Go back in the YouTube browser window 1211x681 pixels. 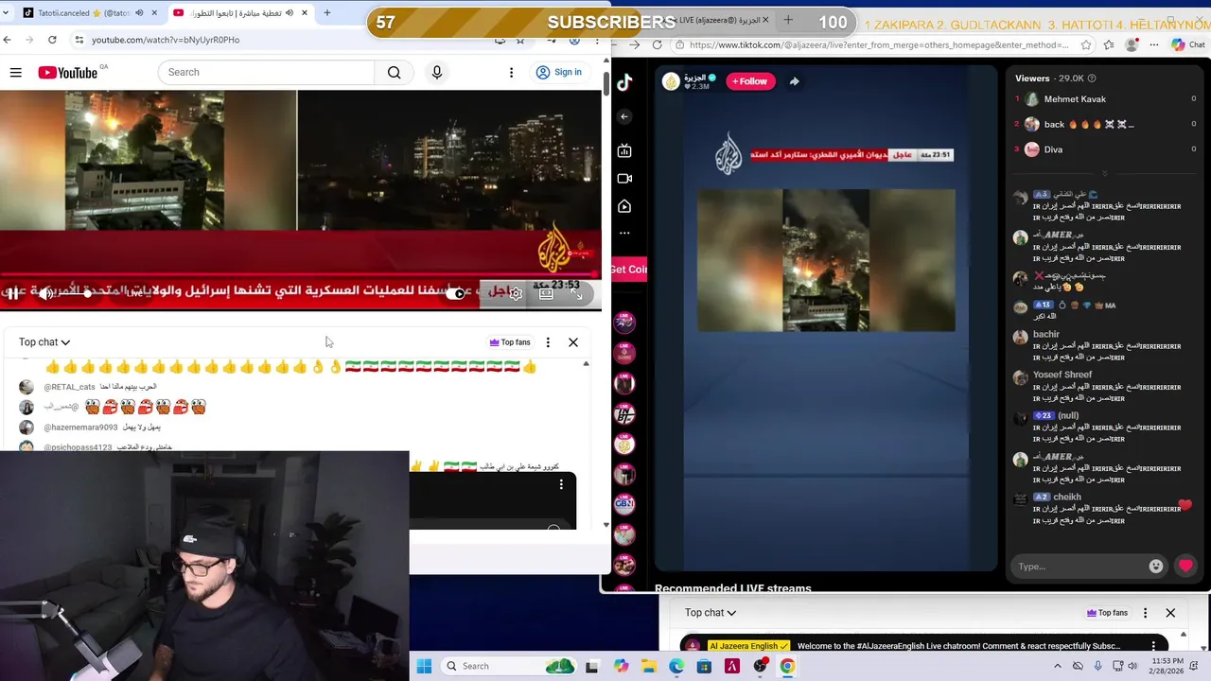[x=8, y=40]
